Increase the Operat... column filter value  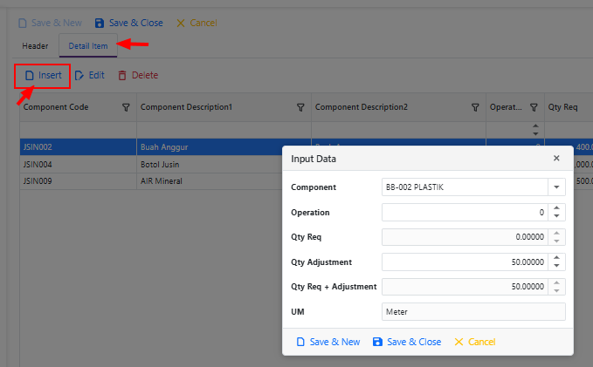tap(535, 126)
